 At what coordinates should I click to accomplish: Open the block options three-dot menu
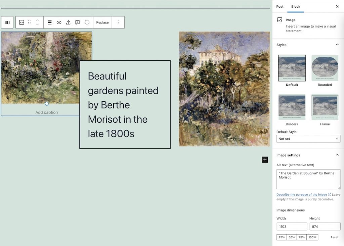[x=118, y=22]
